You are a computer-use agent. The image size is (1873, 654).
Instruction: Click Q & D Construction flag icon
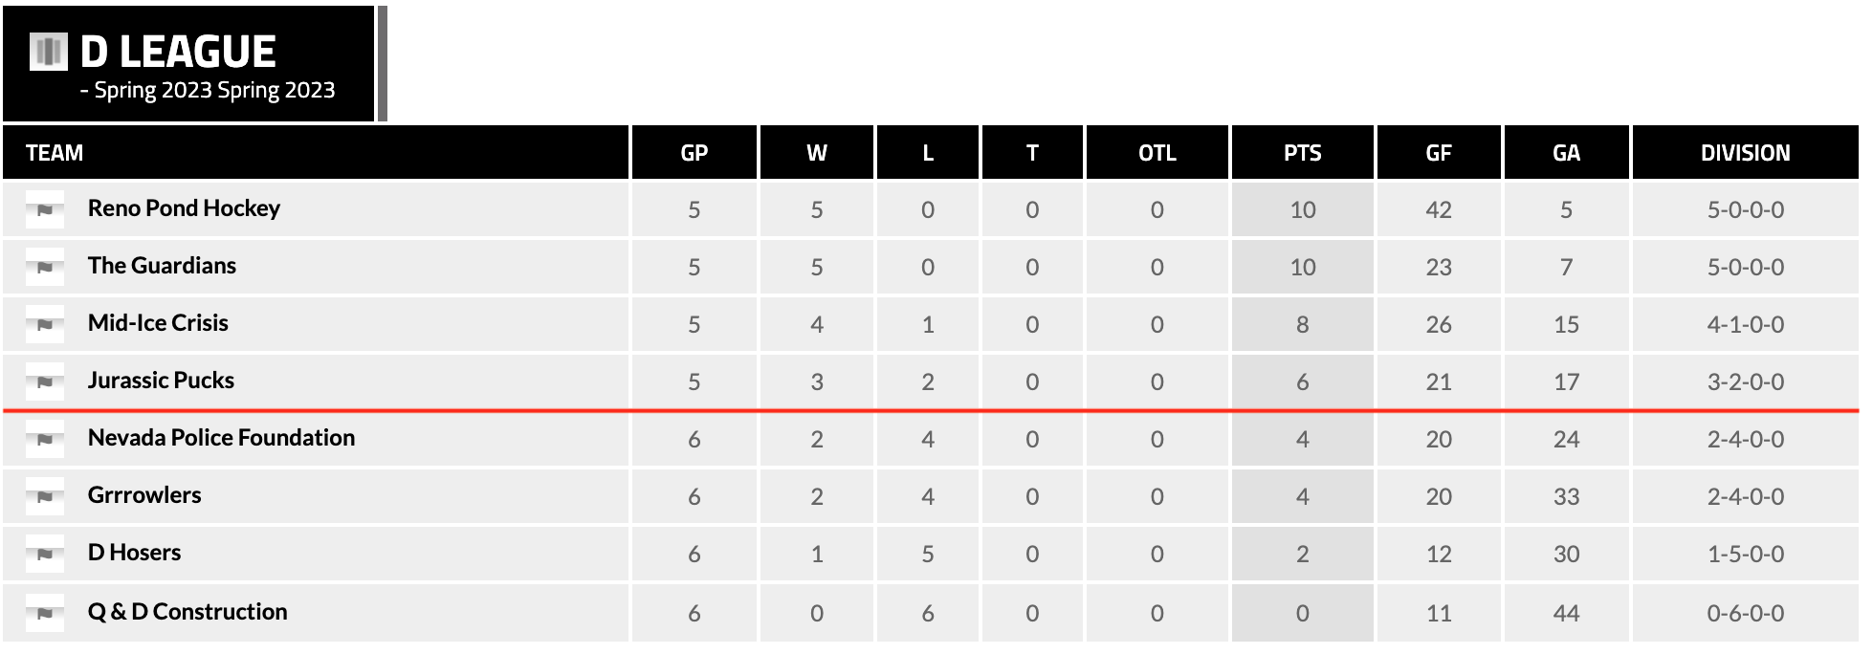(45, 613)
